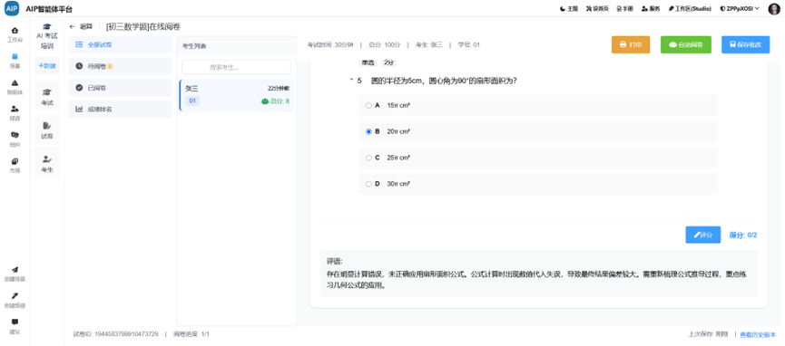Expand the ZPPpXOSI account dropdown
The height and width of the screenshot is (346, 785).
point(739,8)
